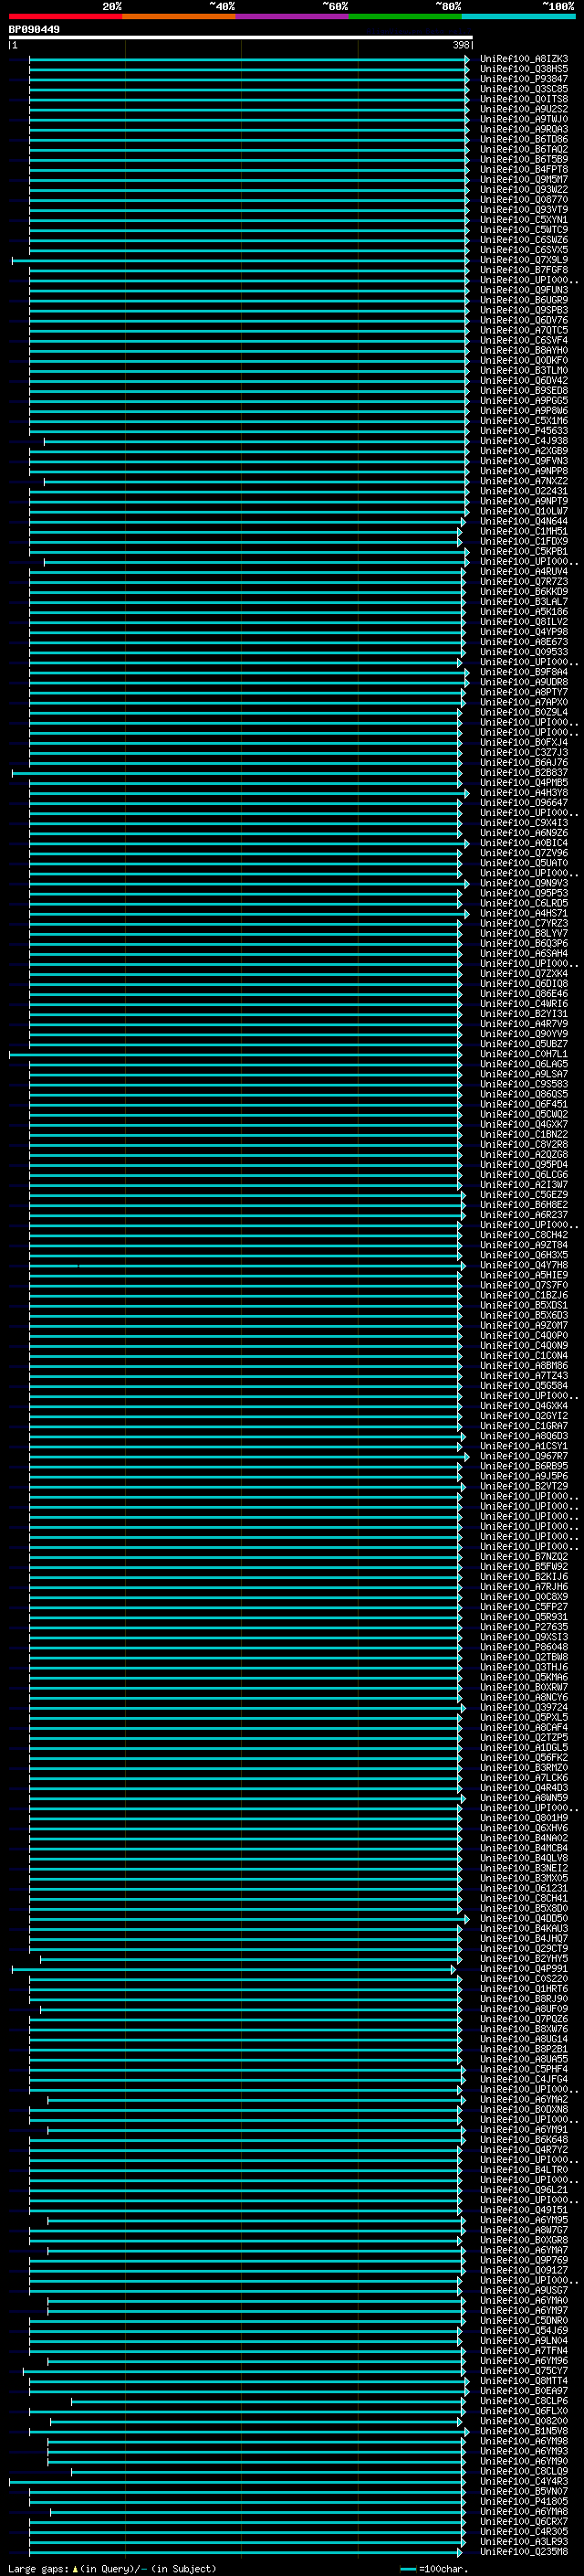The height and width of the screenshot is (2576, 584).
Task: Choose hit UniRef100_A2XGB9
Action: pyautogui.click(x=524, y=451)
